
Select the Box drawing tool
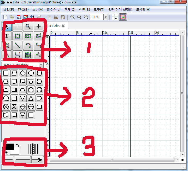(x=17, y=36)
